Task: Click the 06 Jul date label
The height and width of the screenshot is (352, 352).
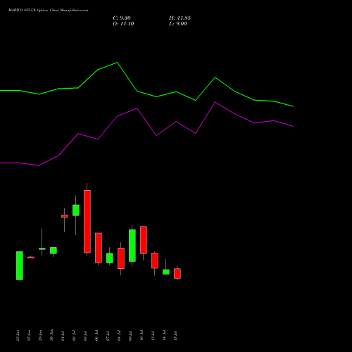Action: [x=97, y=335]
